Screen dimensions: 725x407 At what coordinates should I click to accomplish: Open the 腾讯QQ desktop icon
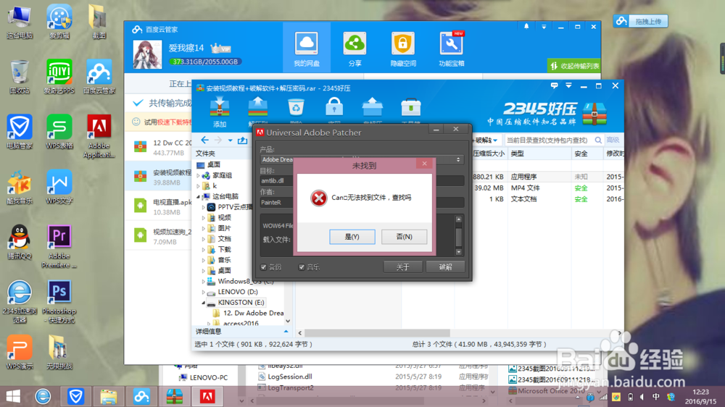pos(20,242)
